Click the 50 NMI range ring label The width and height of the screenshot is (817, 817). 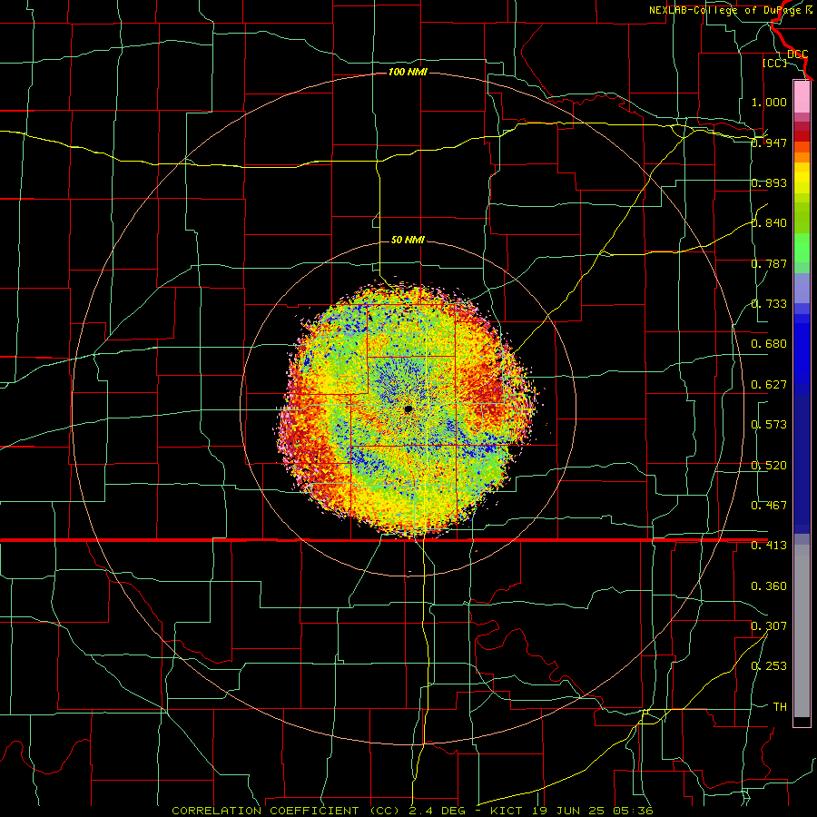pyautogui.click(x=408, y=240)
